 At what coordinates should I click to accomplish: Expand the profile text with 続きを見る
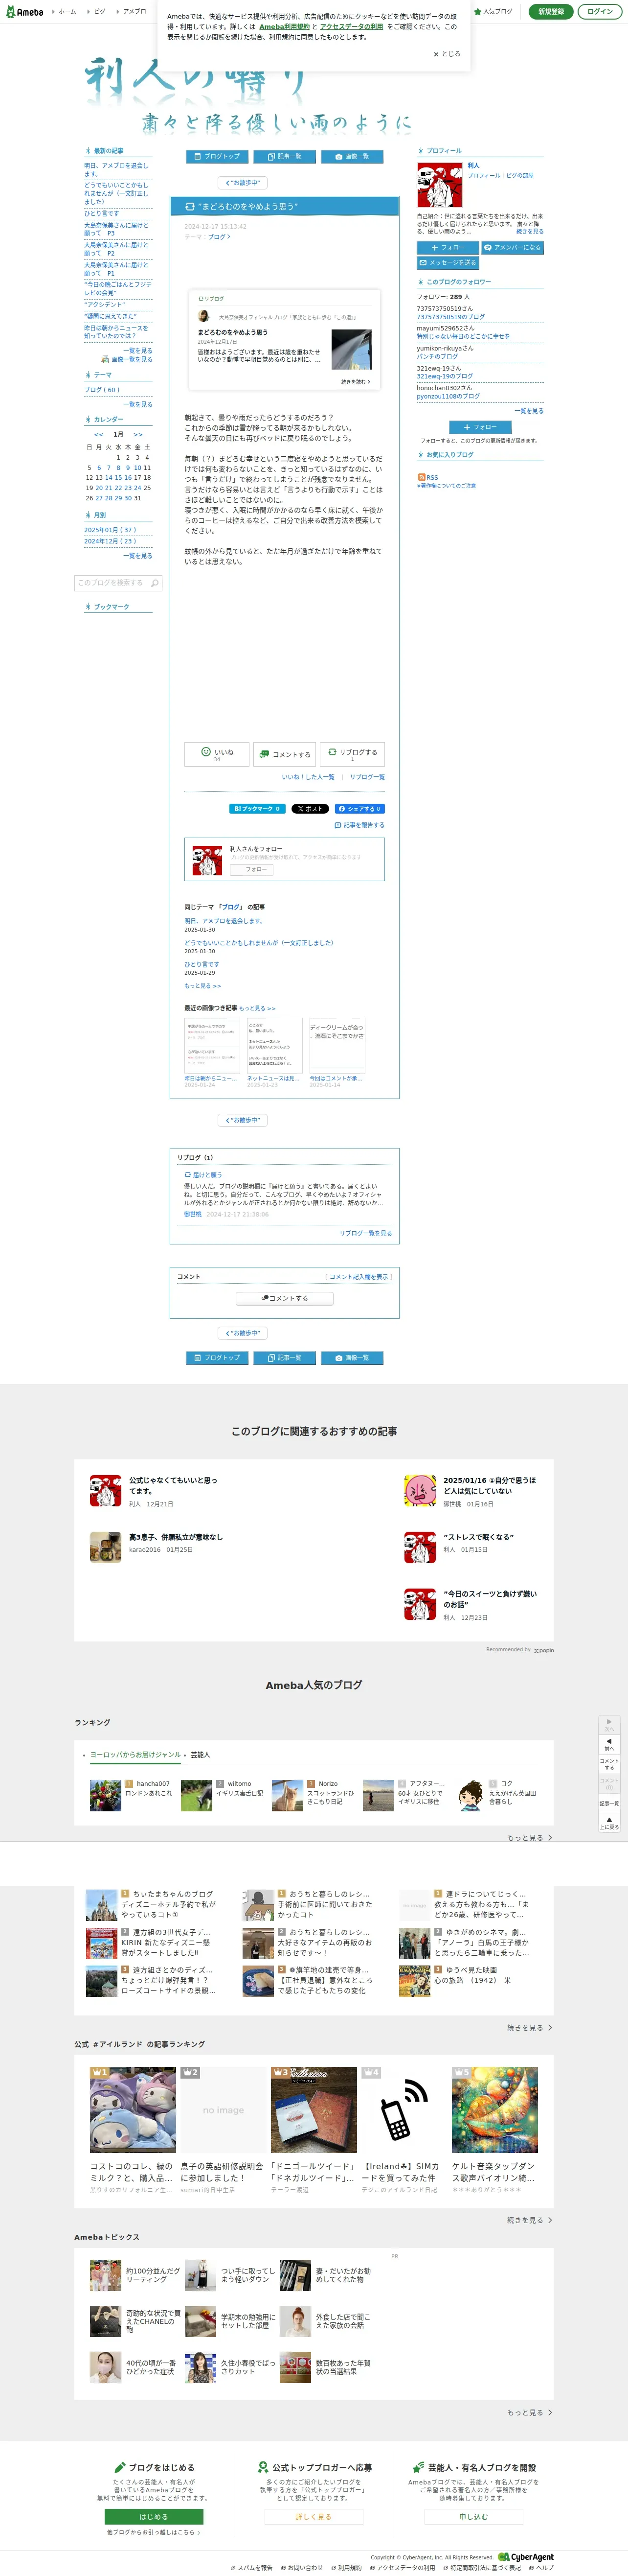530,231
